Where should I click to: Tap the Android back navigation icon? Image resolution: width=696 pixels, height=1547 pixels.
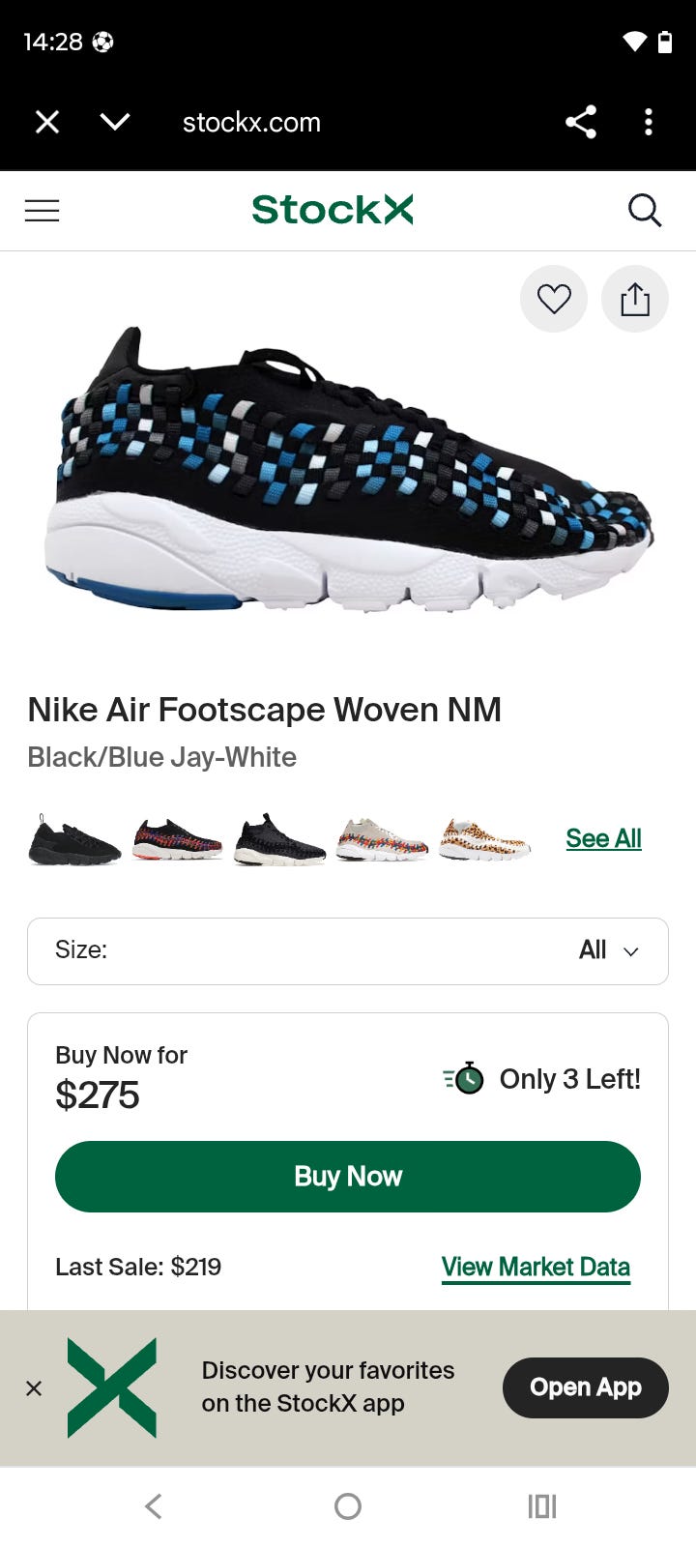click(153, 1505)
